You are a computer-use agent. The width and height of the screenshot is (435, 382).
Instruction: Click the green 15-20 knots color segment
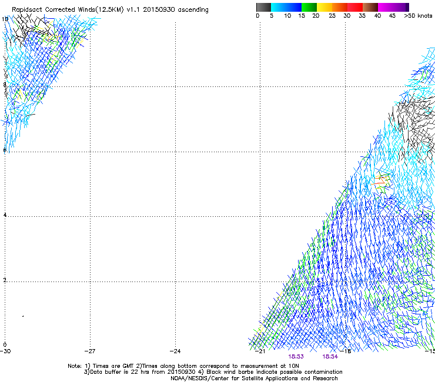[x=309, y=7]
